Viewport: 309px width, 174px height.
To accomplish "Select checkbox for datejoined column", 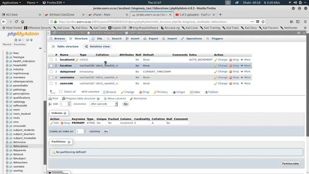I will pyautogui.click(x=51, y=72).
